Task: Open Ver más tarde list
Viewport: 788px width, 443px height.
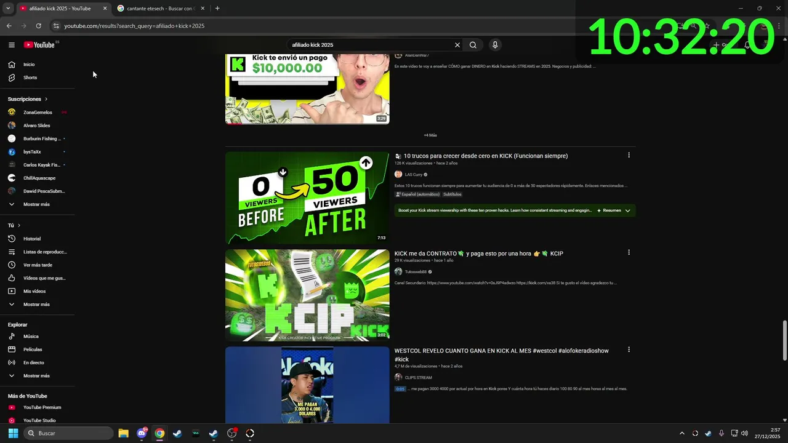Action: 37,265
